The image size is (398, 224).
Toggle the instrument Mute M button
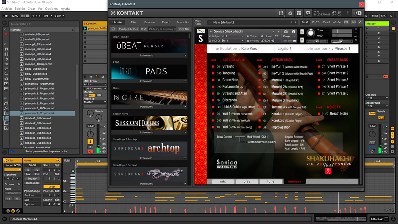302,40
